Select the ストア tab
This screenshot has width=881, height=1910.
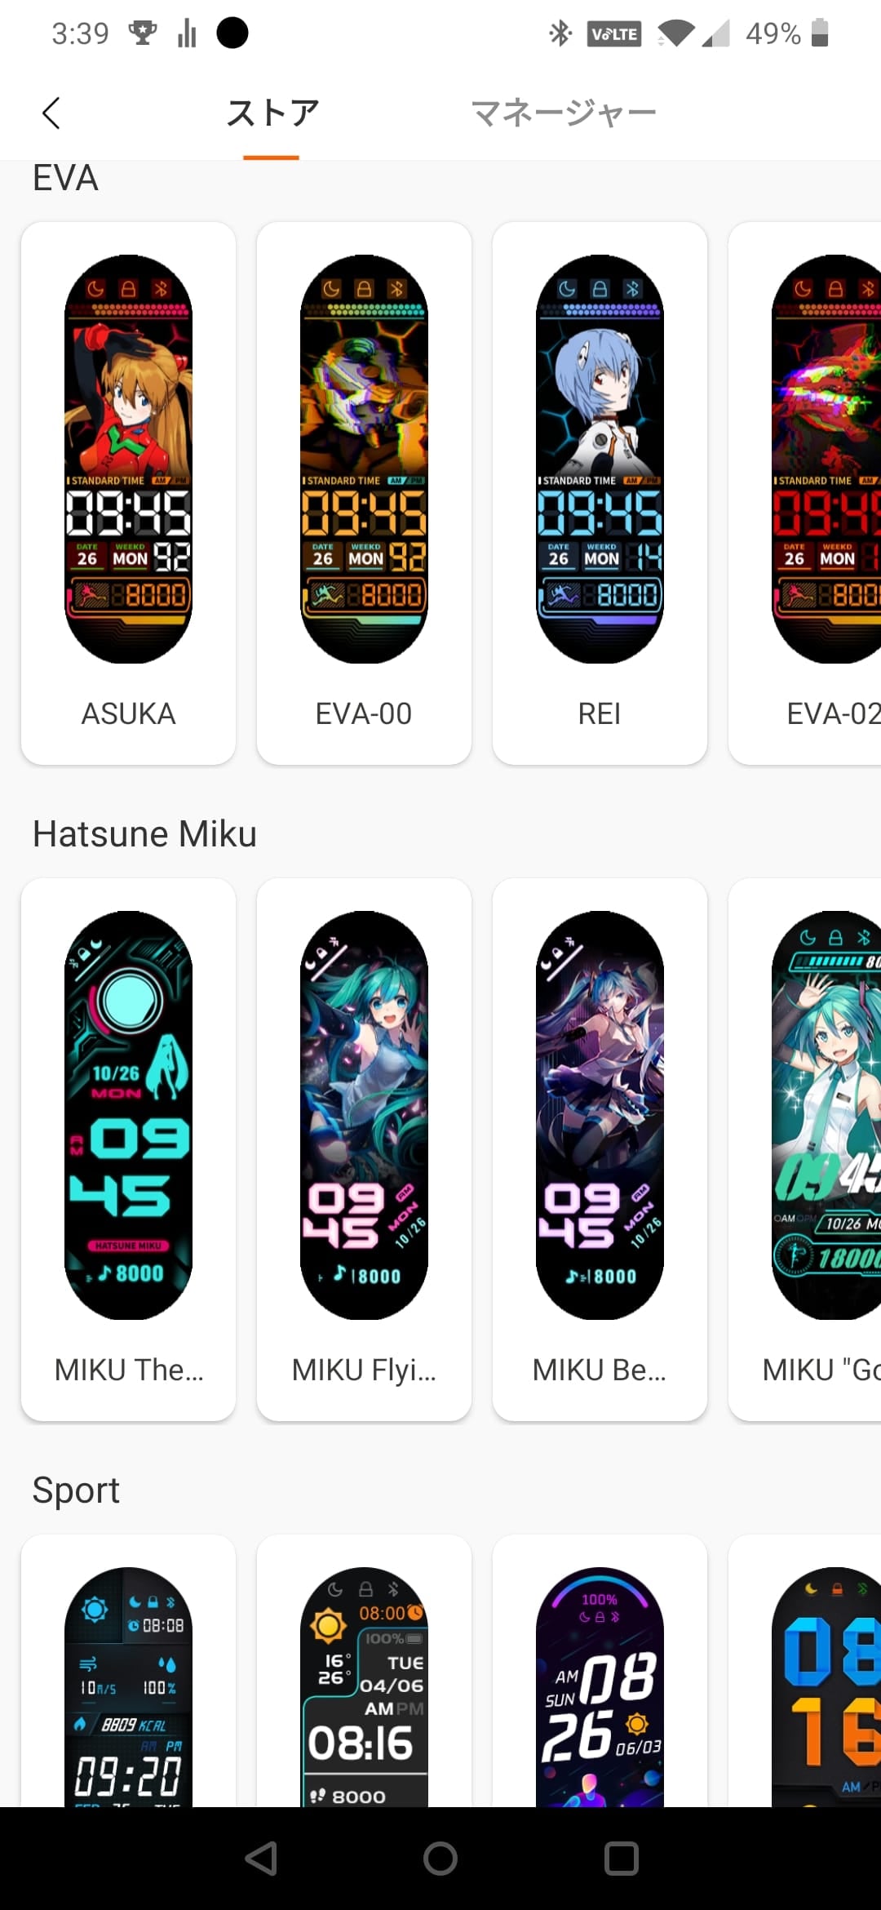272,113
